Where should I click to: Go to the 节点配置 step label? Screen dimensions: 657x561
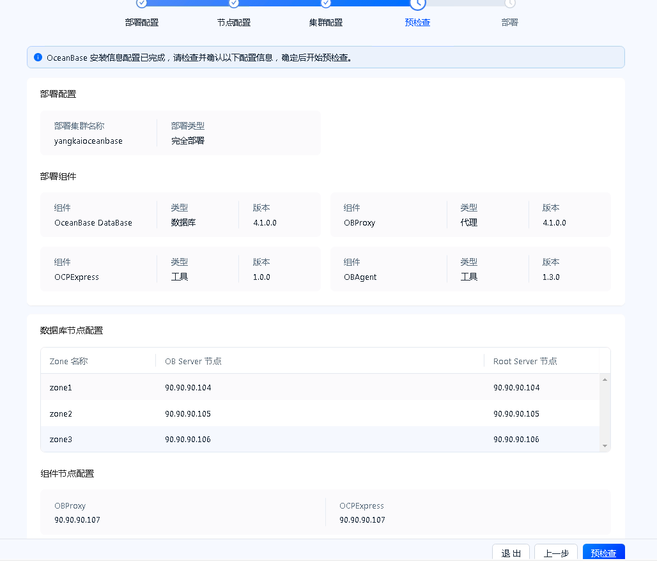click(x=234, y=22)
